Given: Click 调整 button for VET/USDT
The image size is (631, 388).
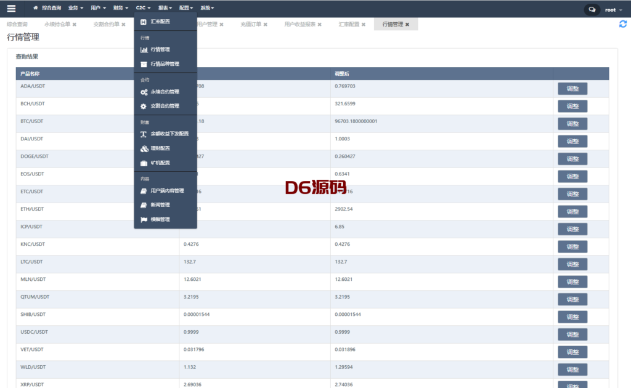Looking at the screenshot, I should coord(572,352).
